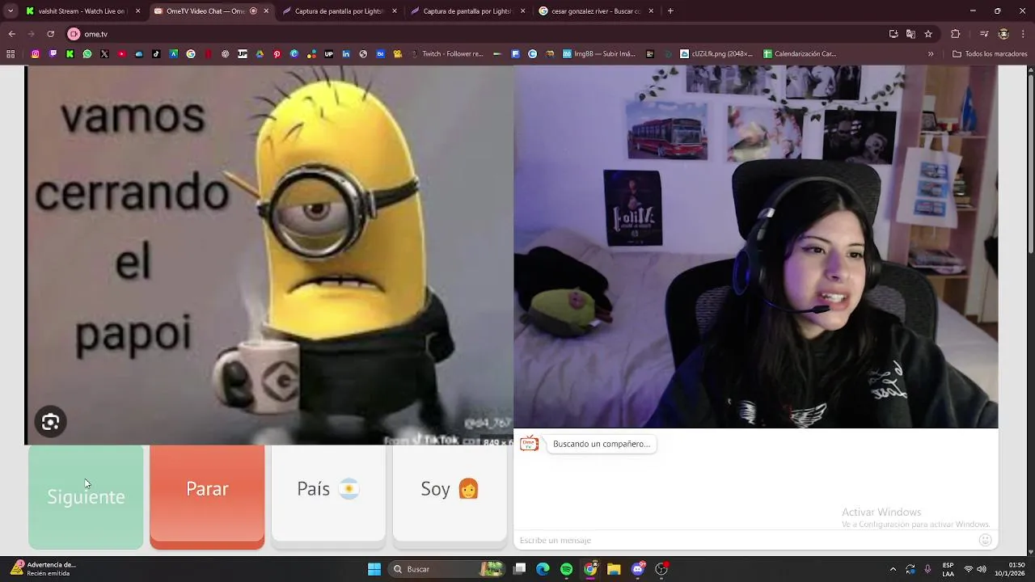Image resolution: width=1035 pixels, height=582 pixels.
Task: Open volume control in system tray
Action: 983,569
